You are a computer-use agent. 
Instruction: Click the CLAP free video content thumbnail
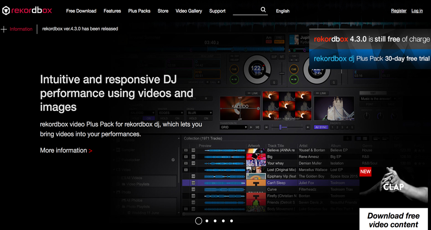pos(393,186)
